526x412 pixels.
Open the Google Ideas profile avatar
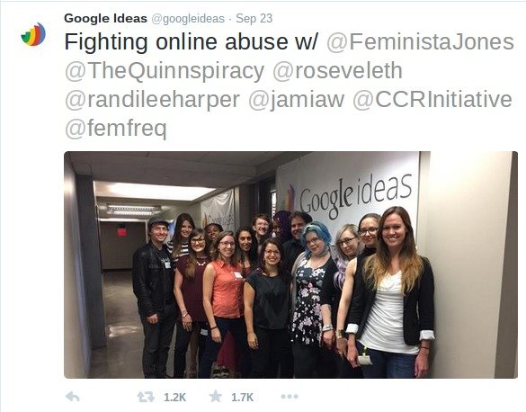[33, 34]
